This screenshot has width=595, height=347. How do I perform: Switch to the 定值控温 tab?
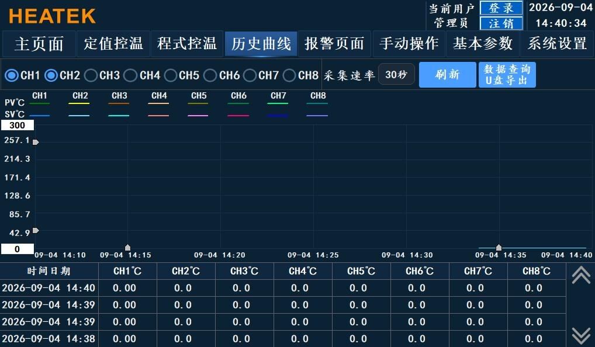(113, 44)
